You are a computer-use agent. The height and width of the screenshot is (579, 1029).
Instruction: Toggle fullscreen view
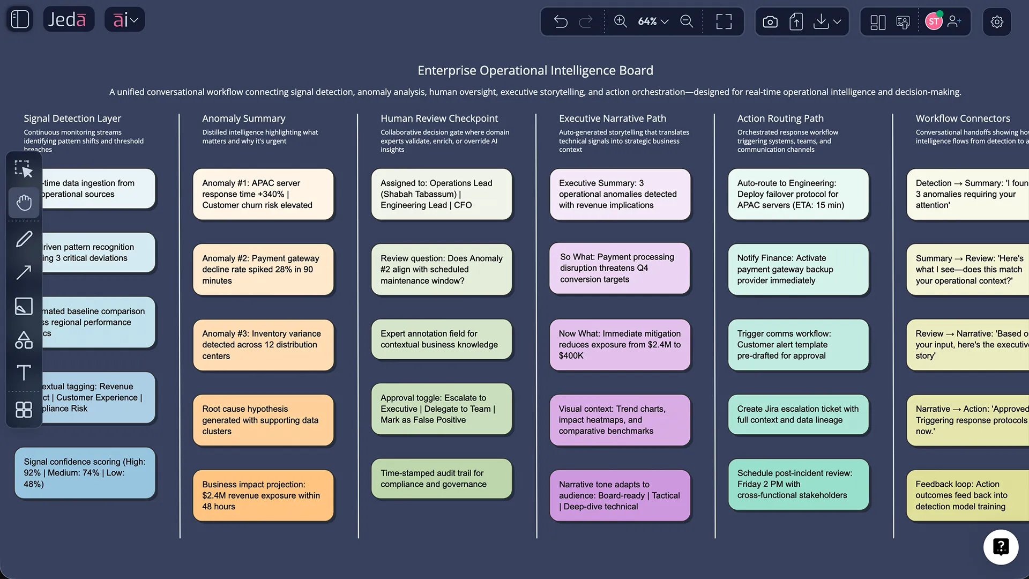click(723, 21)
